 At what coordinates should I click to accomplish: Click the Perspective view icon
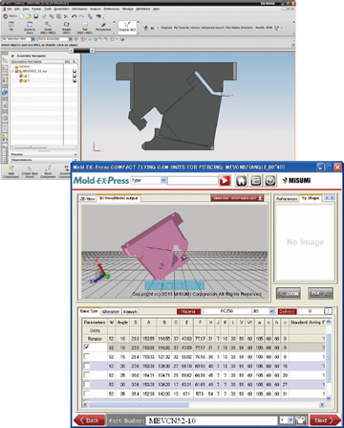[103, 27]
